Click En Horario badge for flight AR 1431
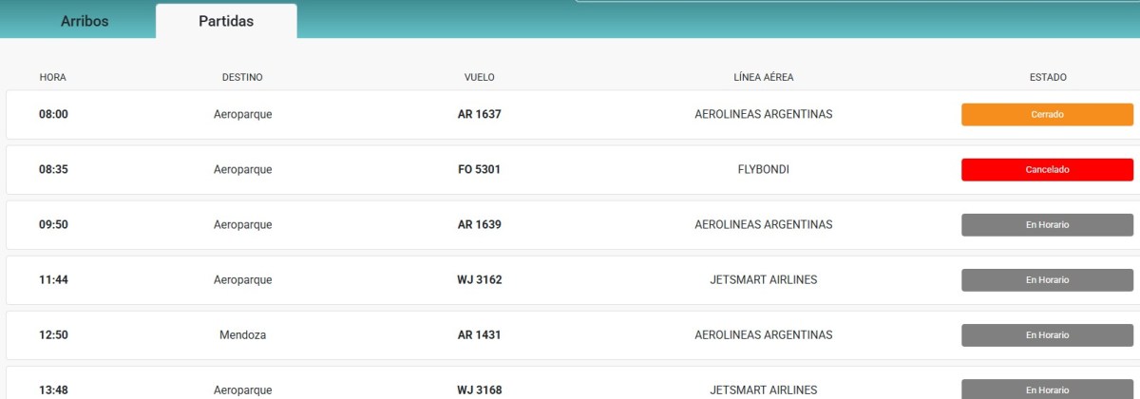 (x=1047, y=334)
